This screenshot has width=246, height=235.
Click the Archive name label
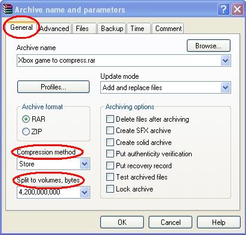36,48
